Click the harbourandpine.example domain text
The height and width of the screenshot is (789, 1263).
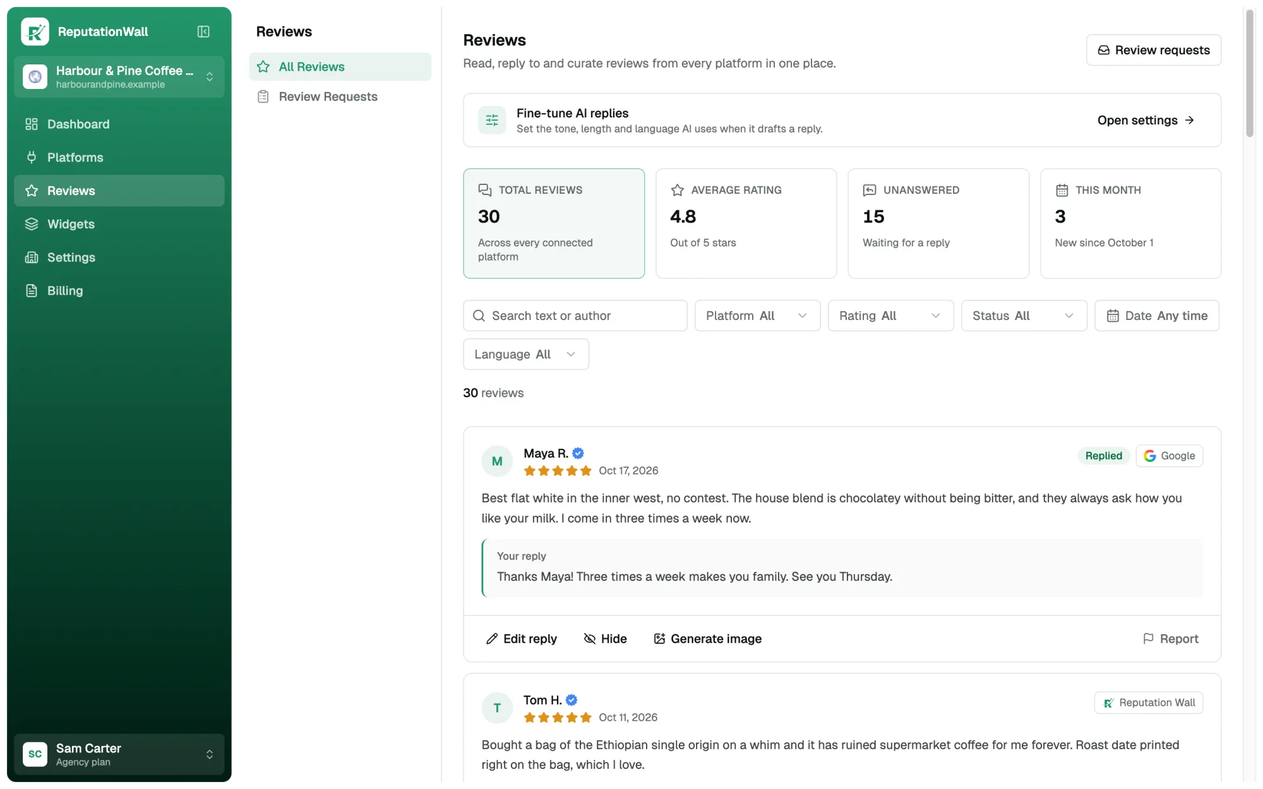(x=111, y=85)
